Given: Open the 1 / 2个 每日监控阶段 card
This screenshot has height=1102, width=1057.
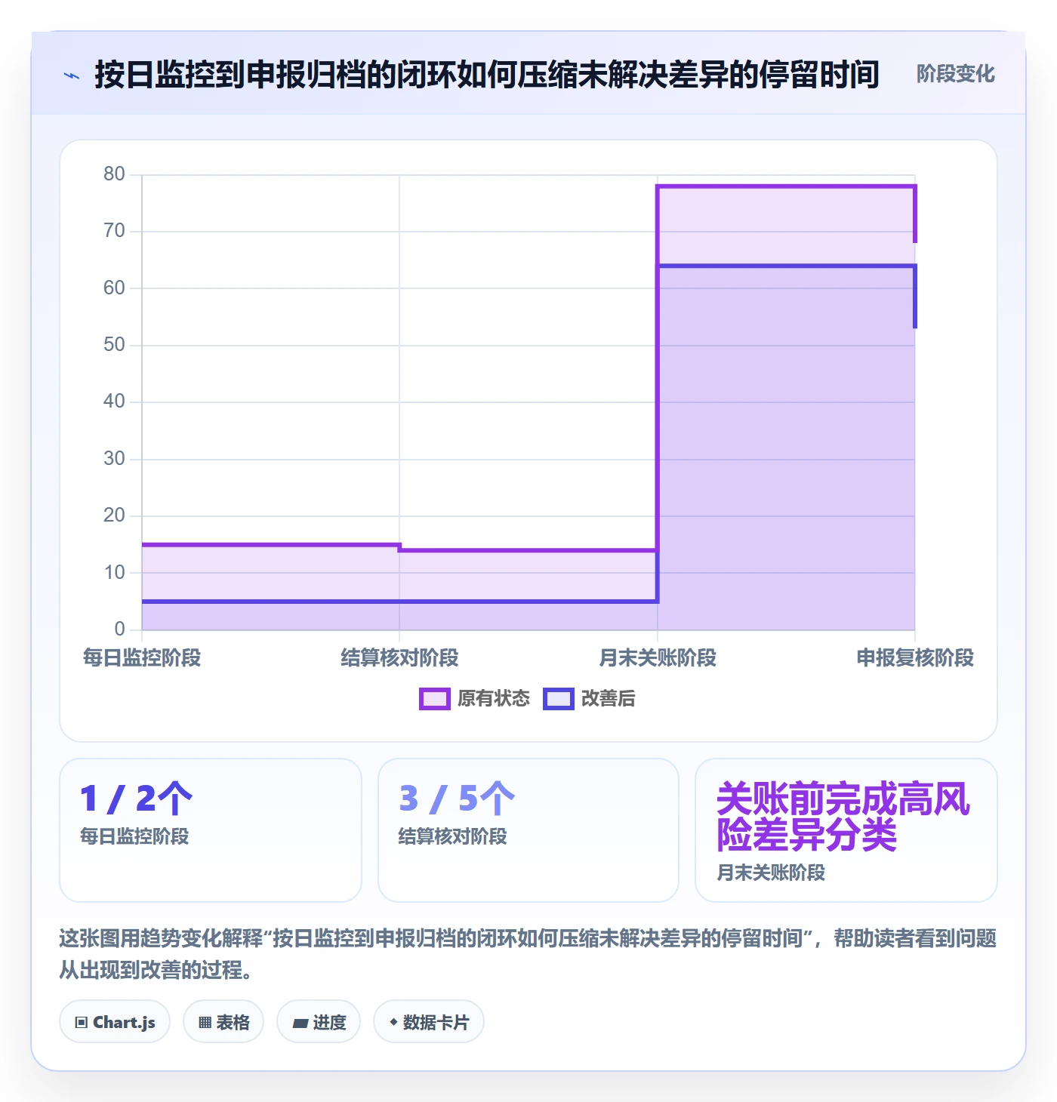Looking at the screenshot, I should (x=211, y=830).
